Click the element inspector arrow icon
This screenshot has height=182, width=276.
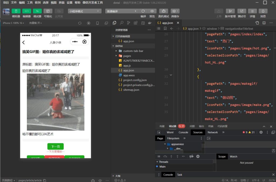[x=159, y=132]
